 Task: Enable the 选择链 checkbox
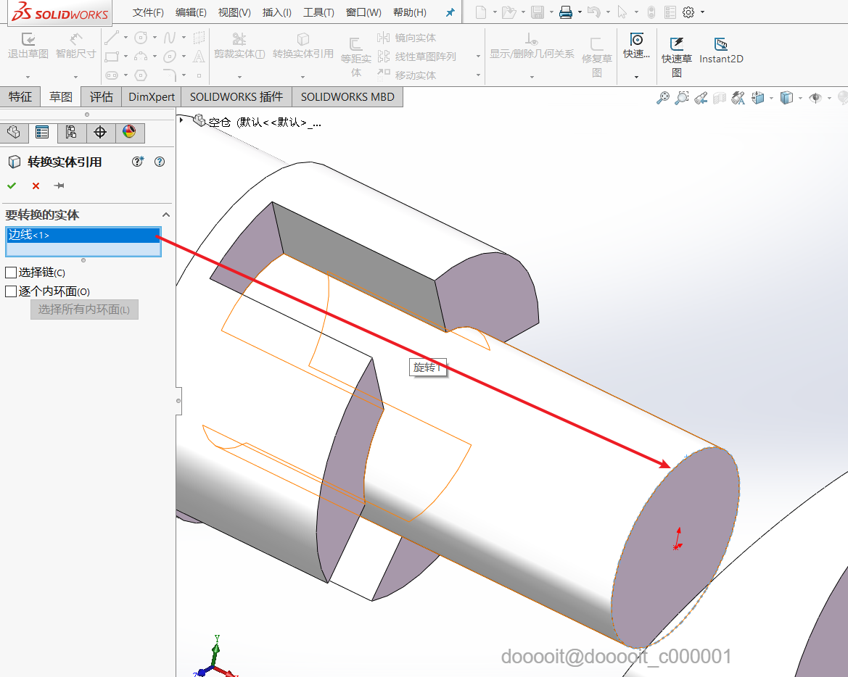pyautogui.click(x=11, y=273)
